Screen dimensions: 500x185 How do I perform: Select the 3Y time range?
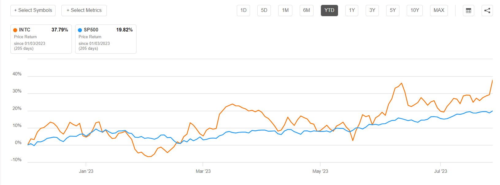[x=372, y=10]
